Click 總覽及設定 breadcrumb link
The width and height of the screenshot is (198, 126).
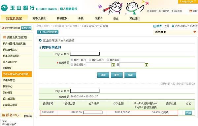pyautogui.click(x=43, y=26)
